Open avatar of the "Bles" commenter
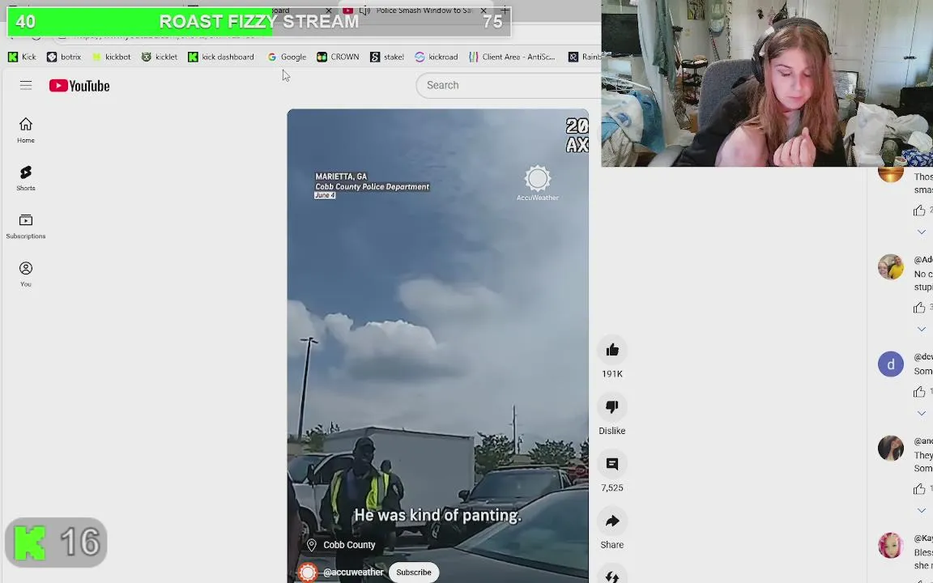The height and width of the screenshot is (583, 933). [x=891, y=545]
